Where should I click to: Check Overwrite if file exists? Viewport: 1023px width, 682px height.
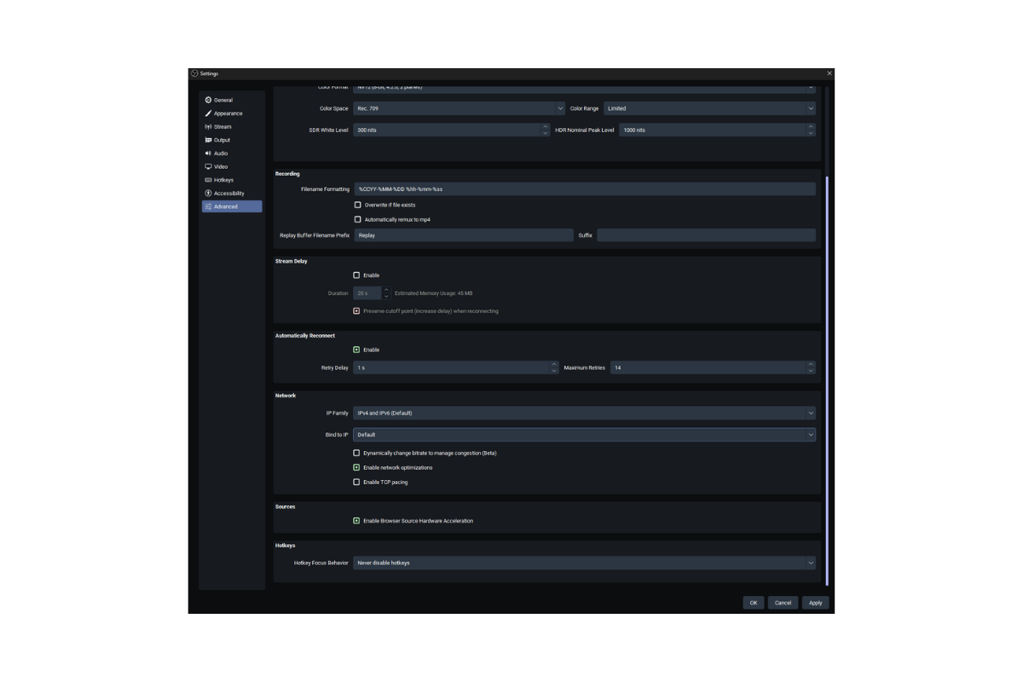click(x=357, y=205)
